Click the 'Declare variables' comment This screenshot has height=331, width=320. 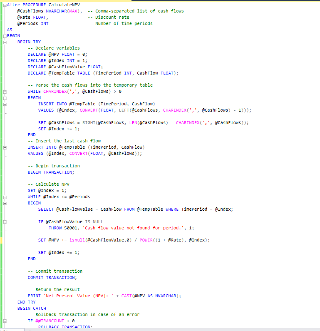tap(54, 48)
